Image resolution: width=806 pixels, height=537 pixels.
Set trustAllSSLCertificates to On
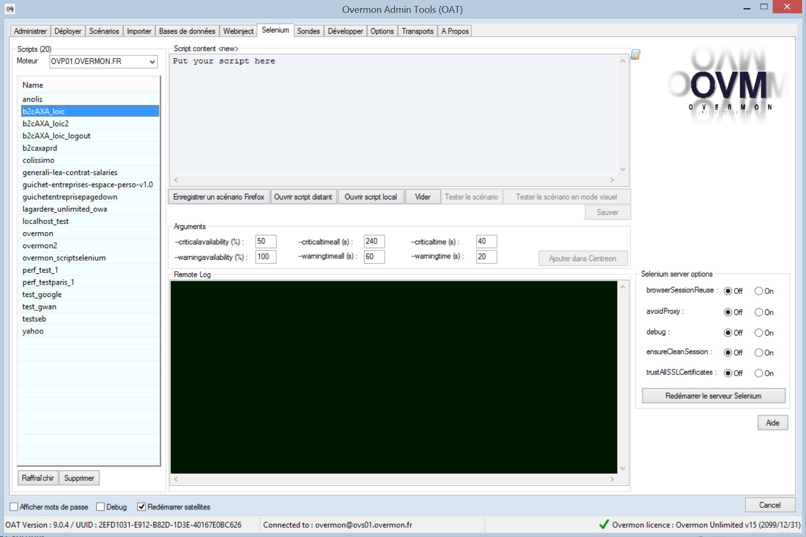pyautogui.click(x=759, y=373)
